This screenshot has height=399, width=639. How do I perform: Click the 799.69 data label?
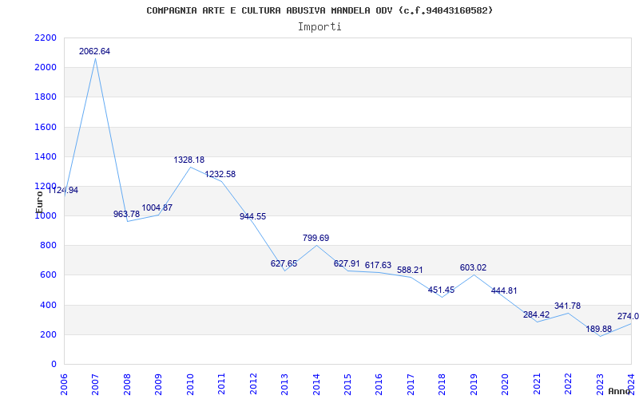coord(316,238)
